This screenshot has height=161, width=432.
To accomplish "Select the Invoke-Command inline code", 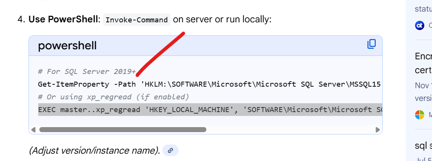I will pyautogui.click(x=137, y=20).
